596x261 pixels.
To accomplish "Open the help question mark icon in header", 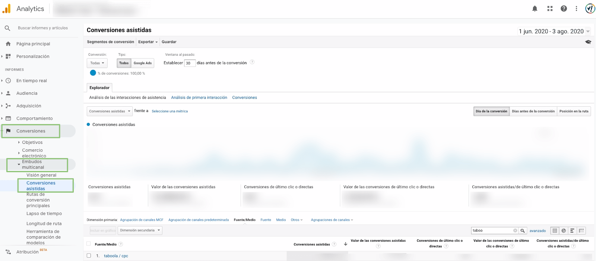I will [x=564, y=9].
